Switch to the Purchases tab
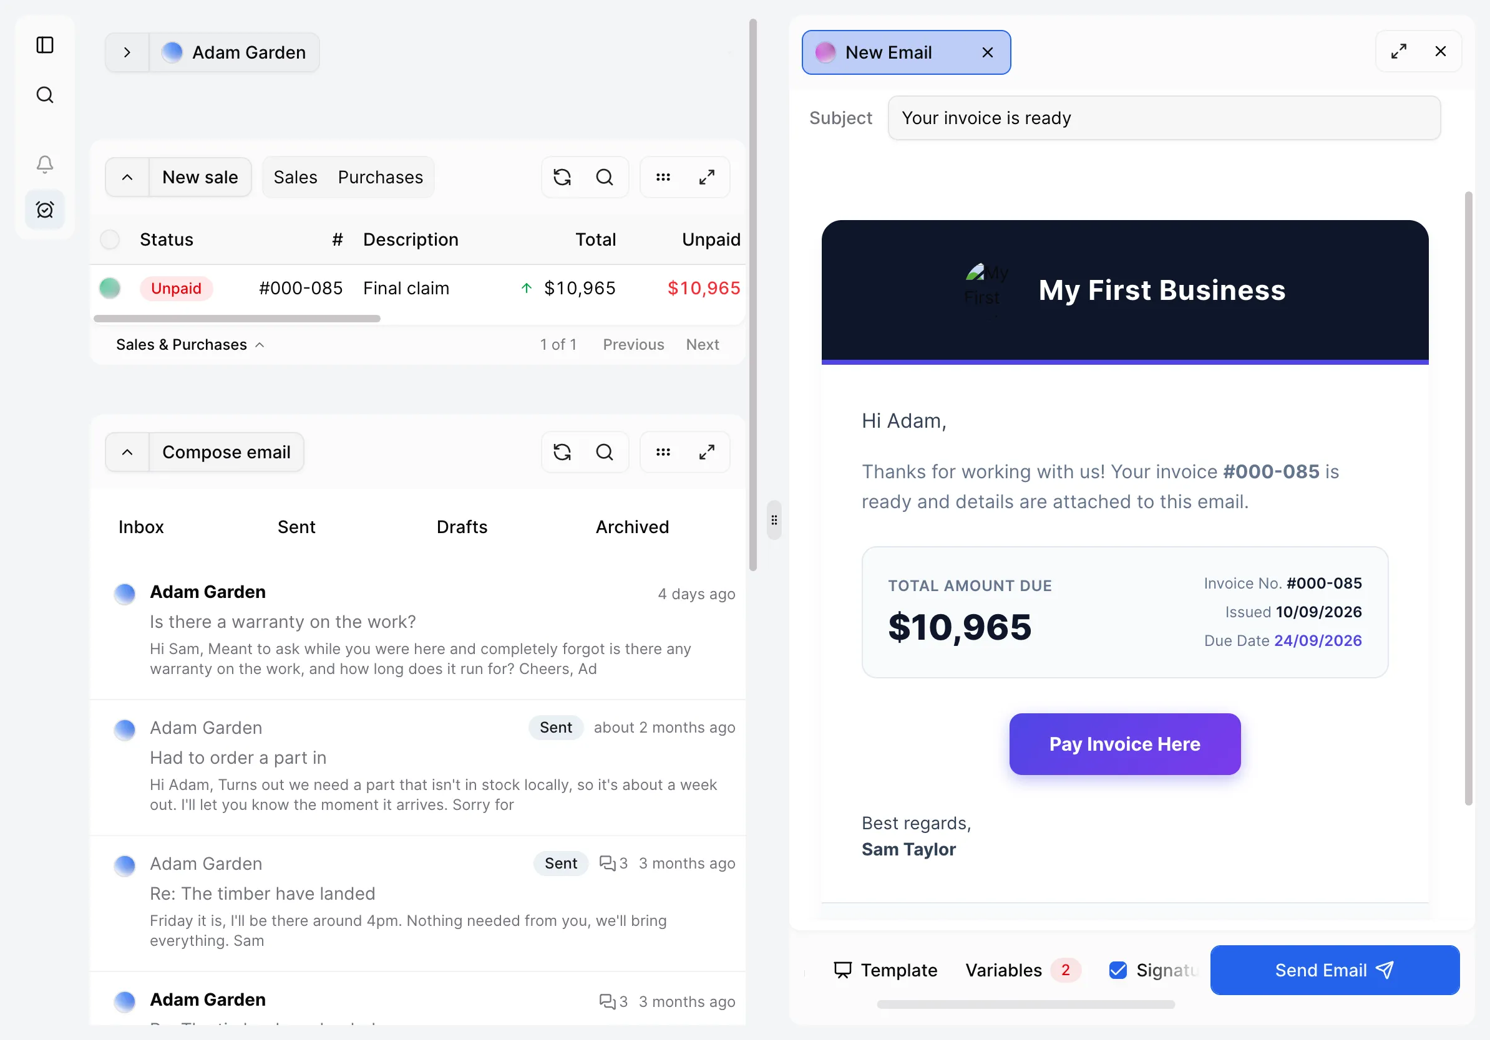1490x1040 pixels. click(x=380, y=177)
